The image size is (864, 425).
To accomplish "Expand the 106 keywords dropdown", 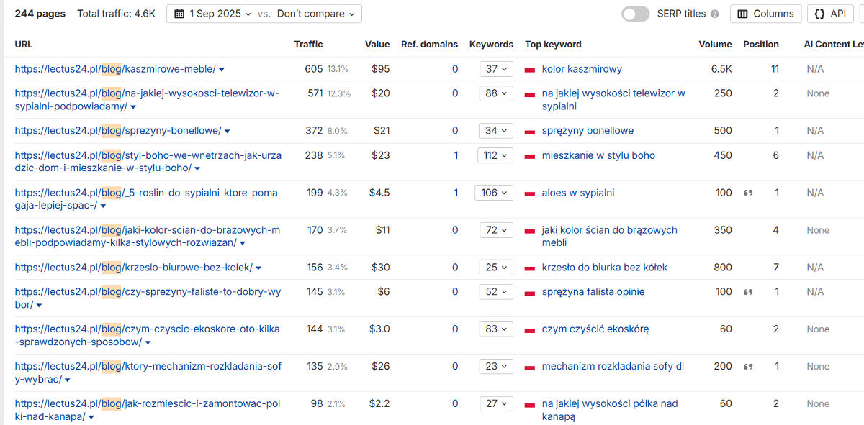I will (x=494, y=193).
